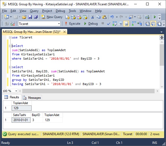This screenshot has width=166, height=146.
Task: Close the MSSQL Group By Having query tab
Action: [65, 32]
